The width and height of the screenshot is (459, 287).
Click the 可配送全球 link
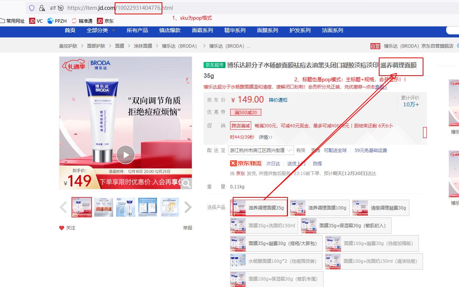pyautogui.click(x=335, y=150)
